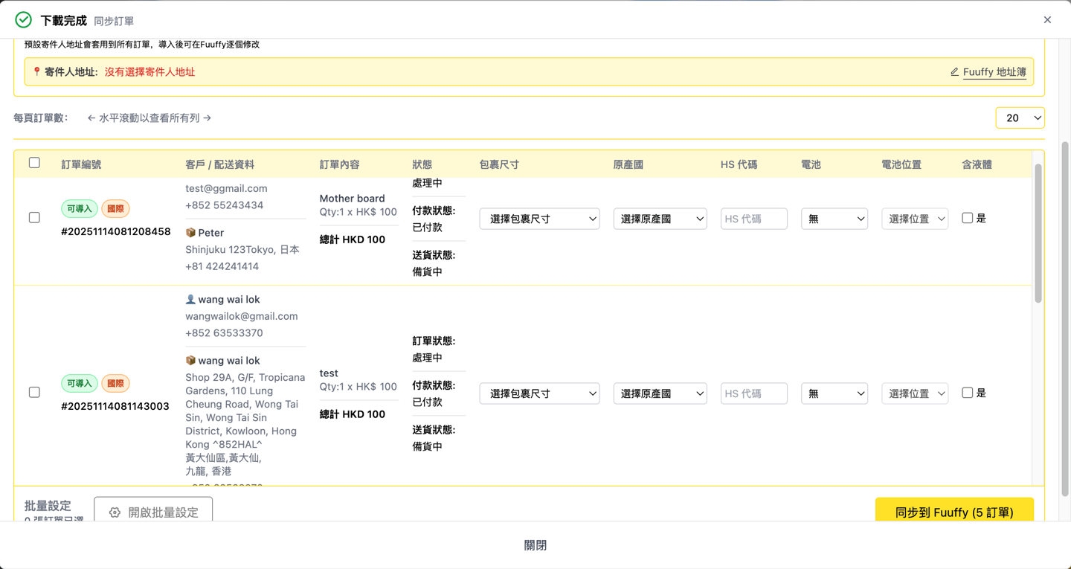
Task: Click the X icon to dismiss dialog
Action: point(1047,20)
